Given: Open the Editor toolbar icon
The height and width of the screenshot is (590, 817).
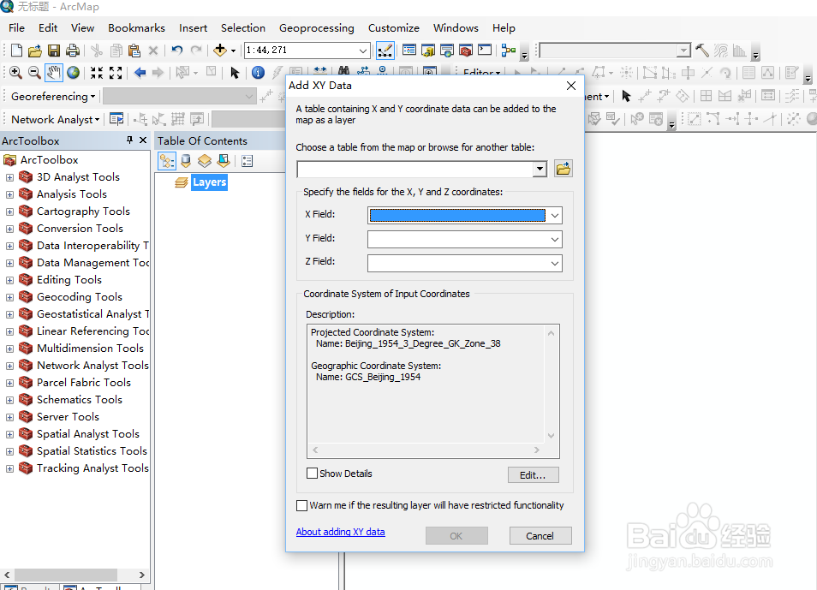Looking at the screenshot, I should point(385,51).
